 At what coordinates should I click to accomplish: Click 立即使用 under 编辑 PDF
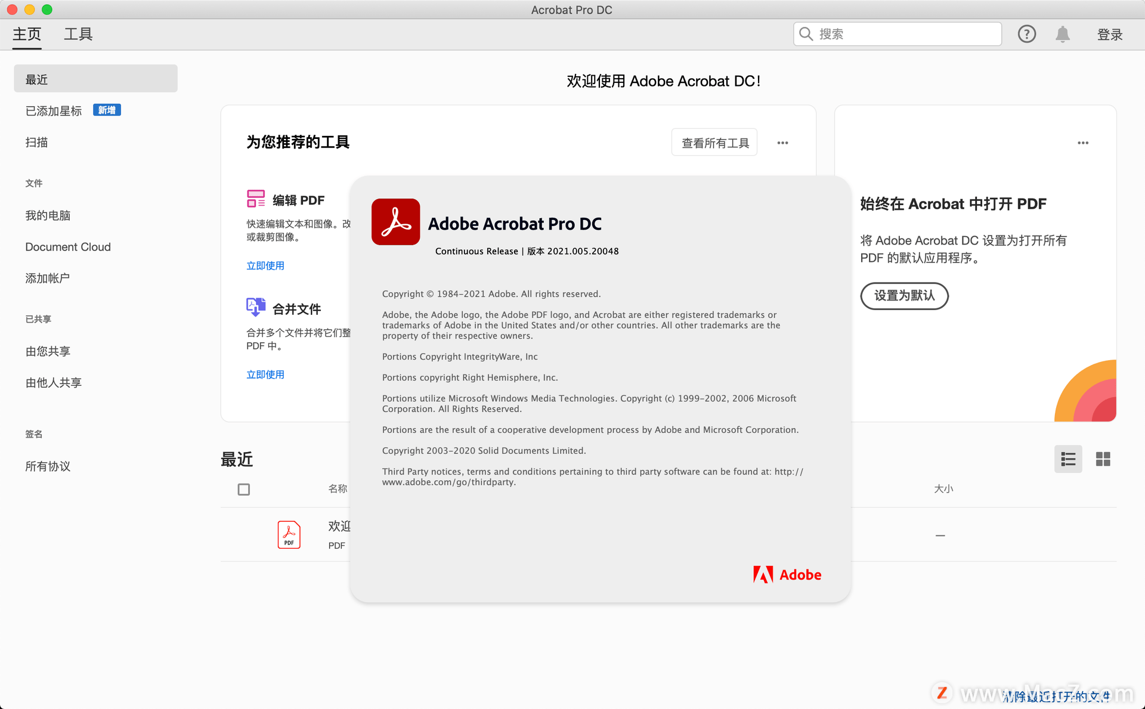point(266,265)
